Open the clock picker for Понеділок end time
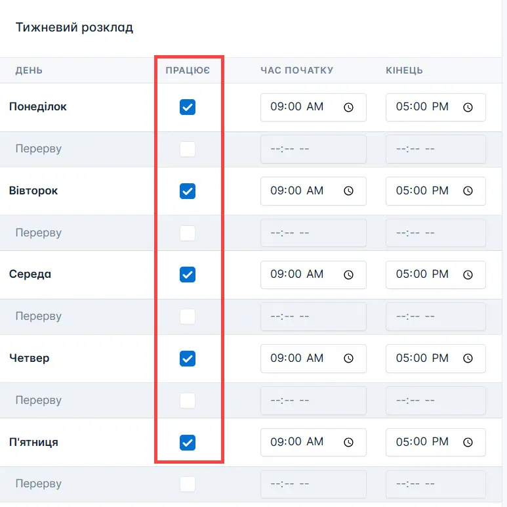Viewport: 507px width, 507px height. click(468, 107)
